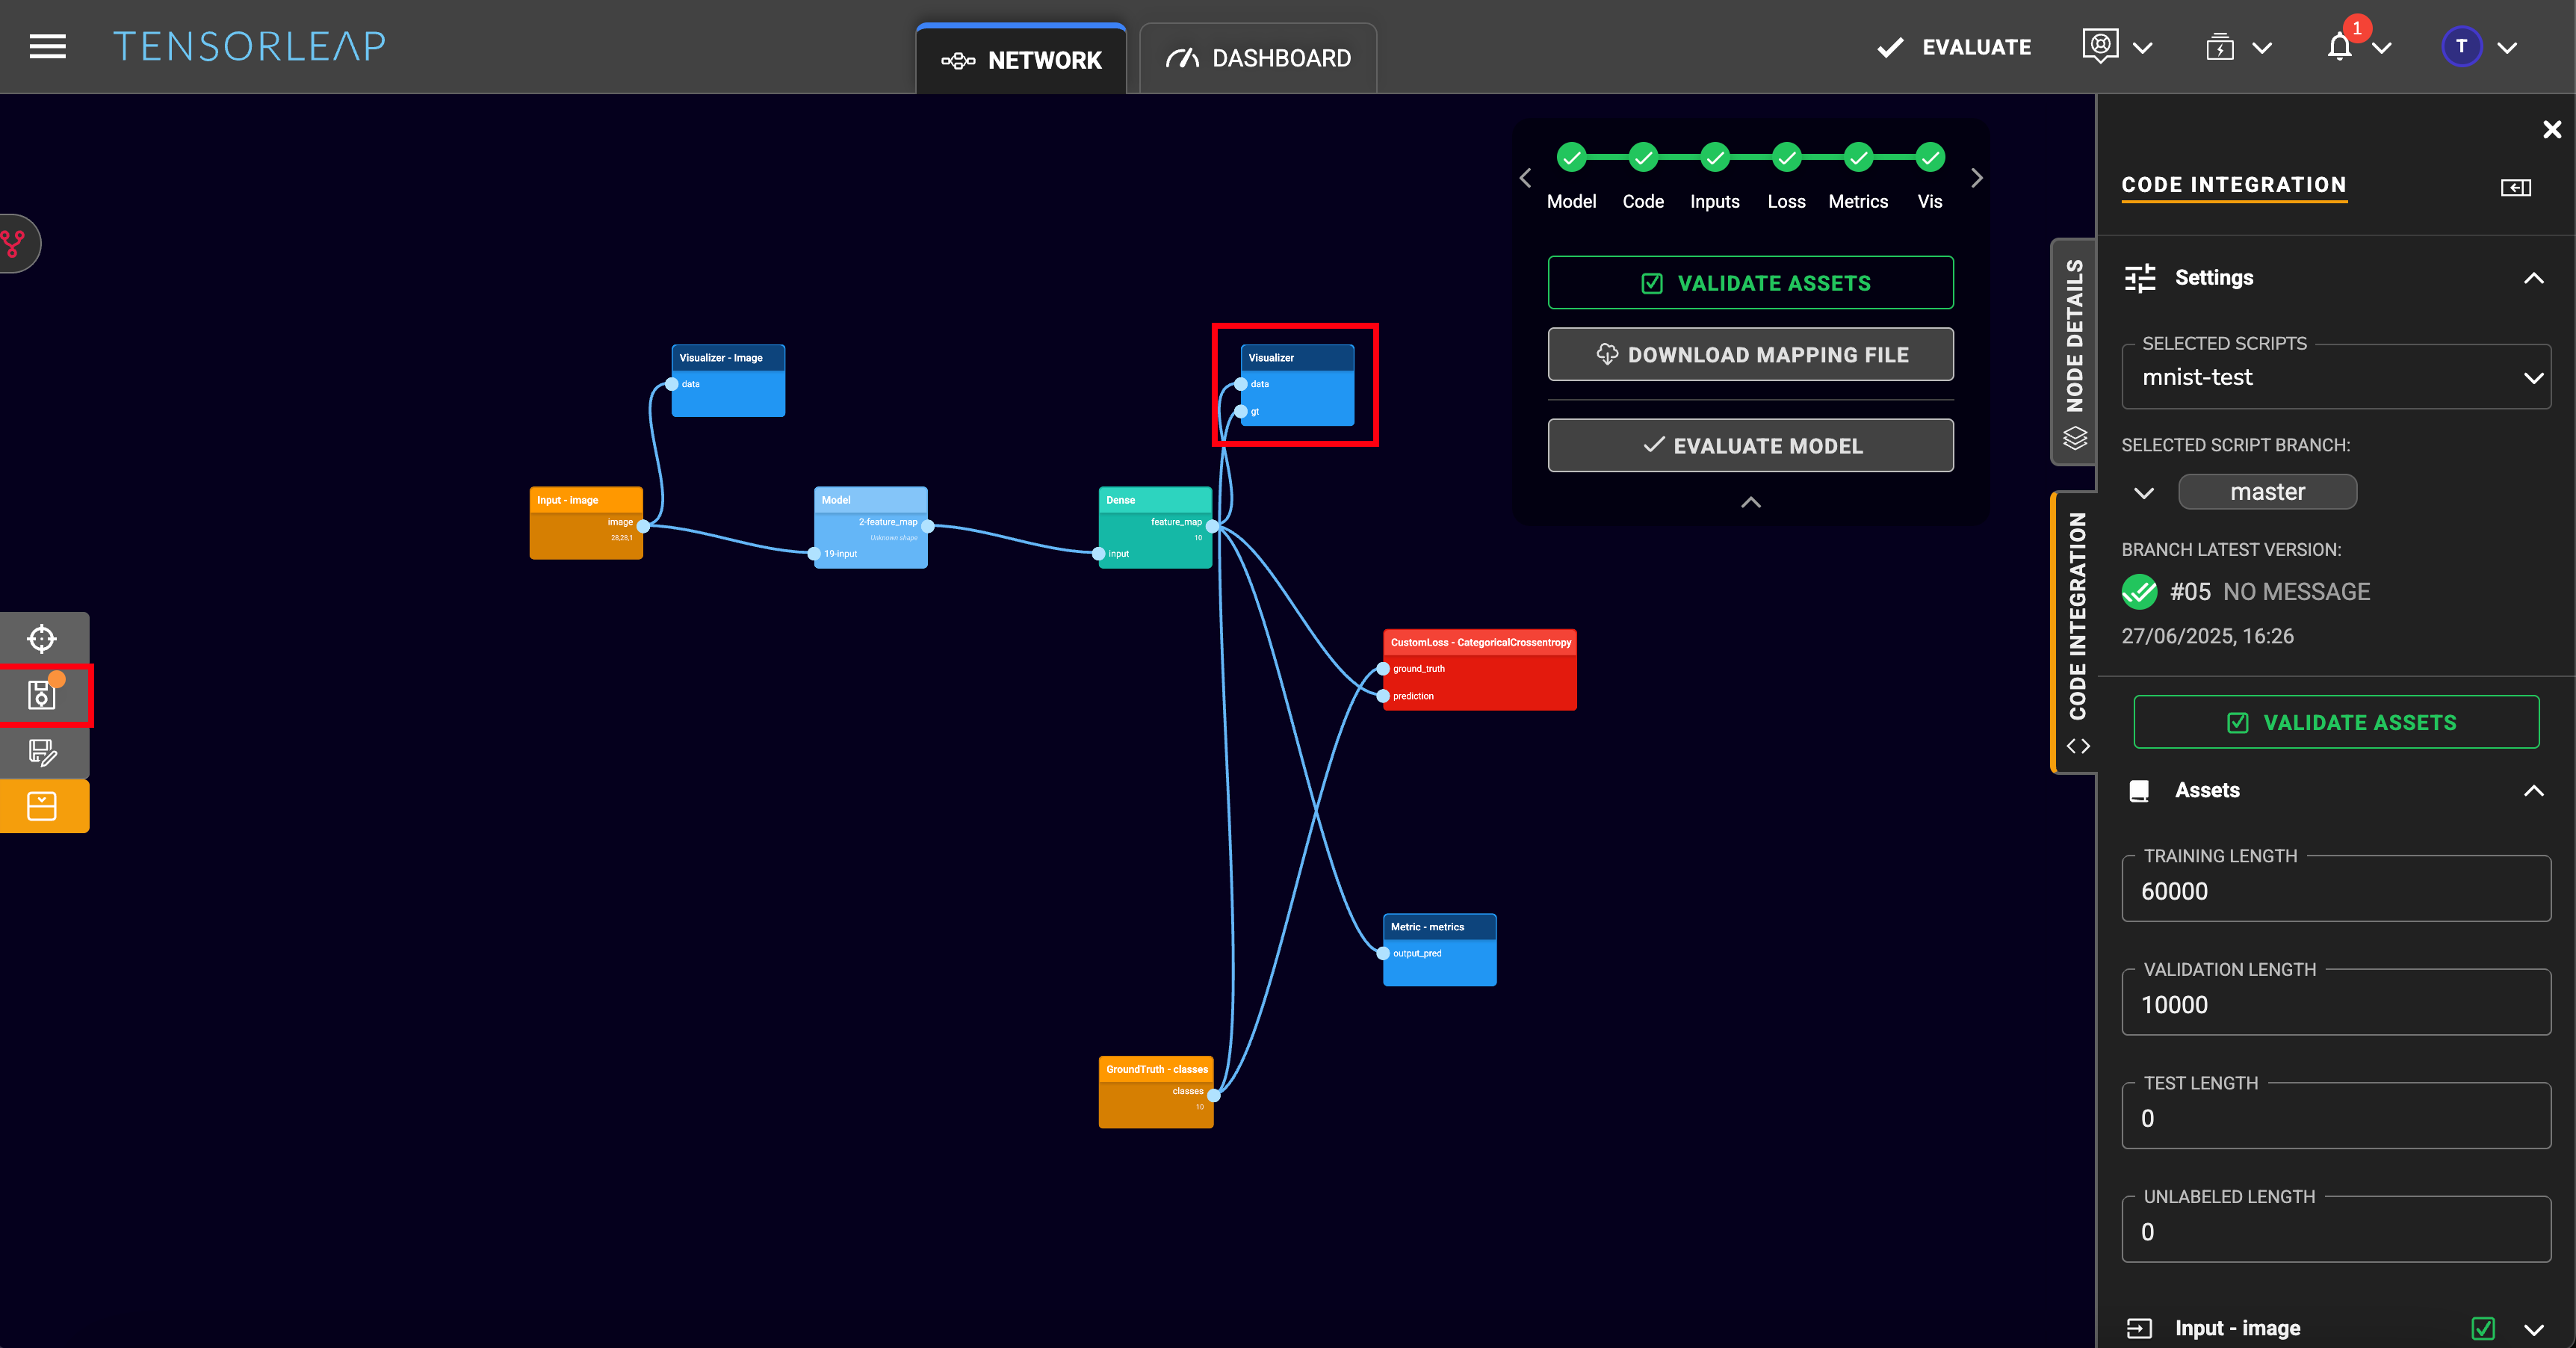
Task: Open the Selected Scripts mnist-test dropdown
Action: click(2335, 377)
